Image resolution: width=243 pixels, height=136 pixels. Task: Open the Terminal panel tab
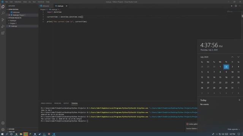coord(74,103)
